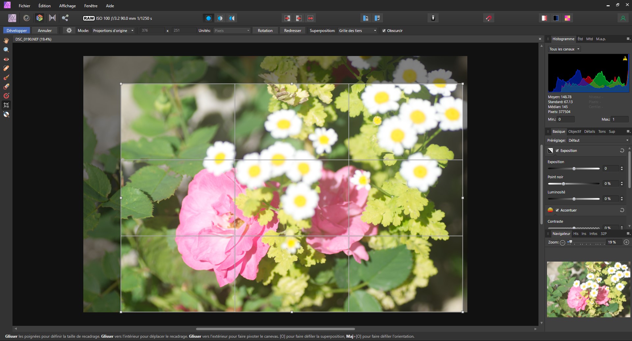
Task: Switch to the Objectif tab
Action: coord(574,131)
